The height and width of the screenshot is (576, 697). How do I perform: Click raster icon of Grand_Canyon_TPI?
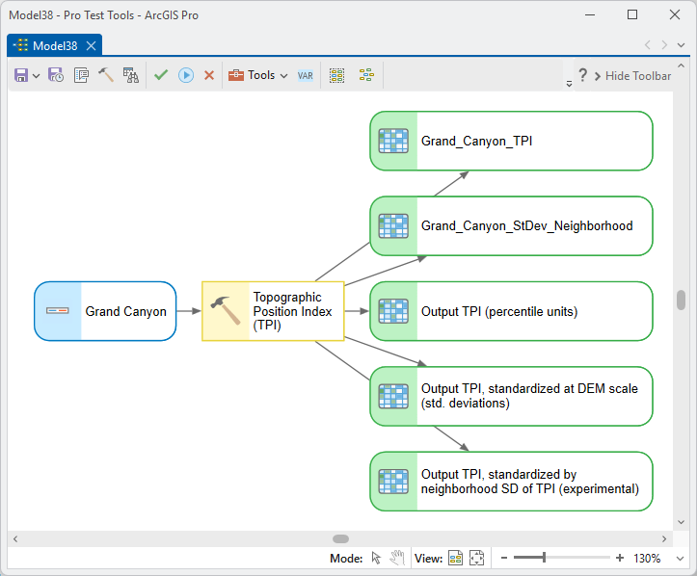pos(393,141)
